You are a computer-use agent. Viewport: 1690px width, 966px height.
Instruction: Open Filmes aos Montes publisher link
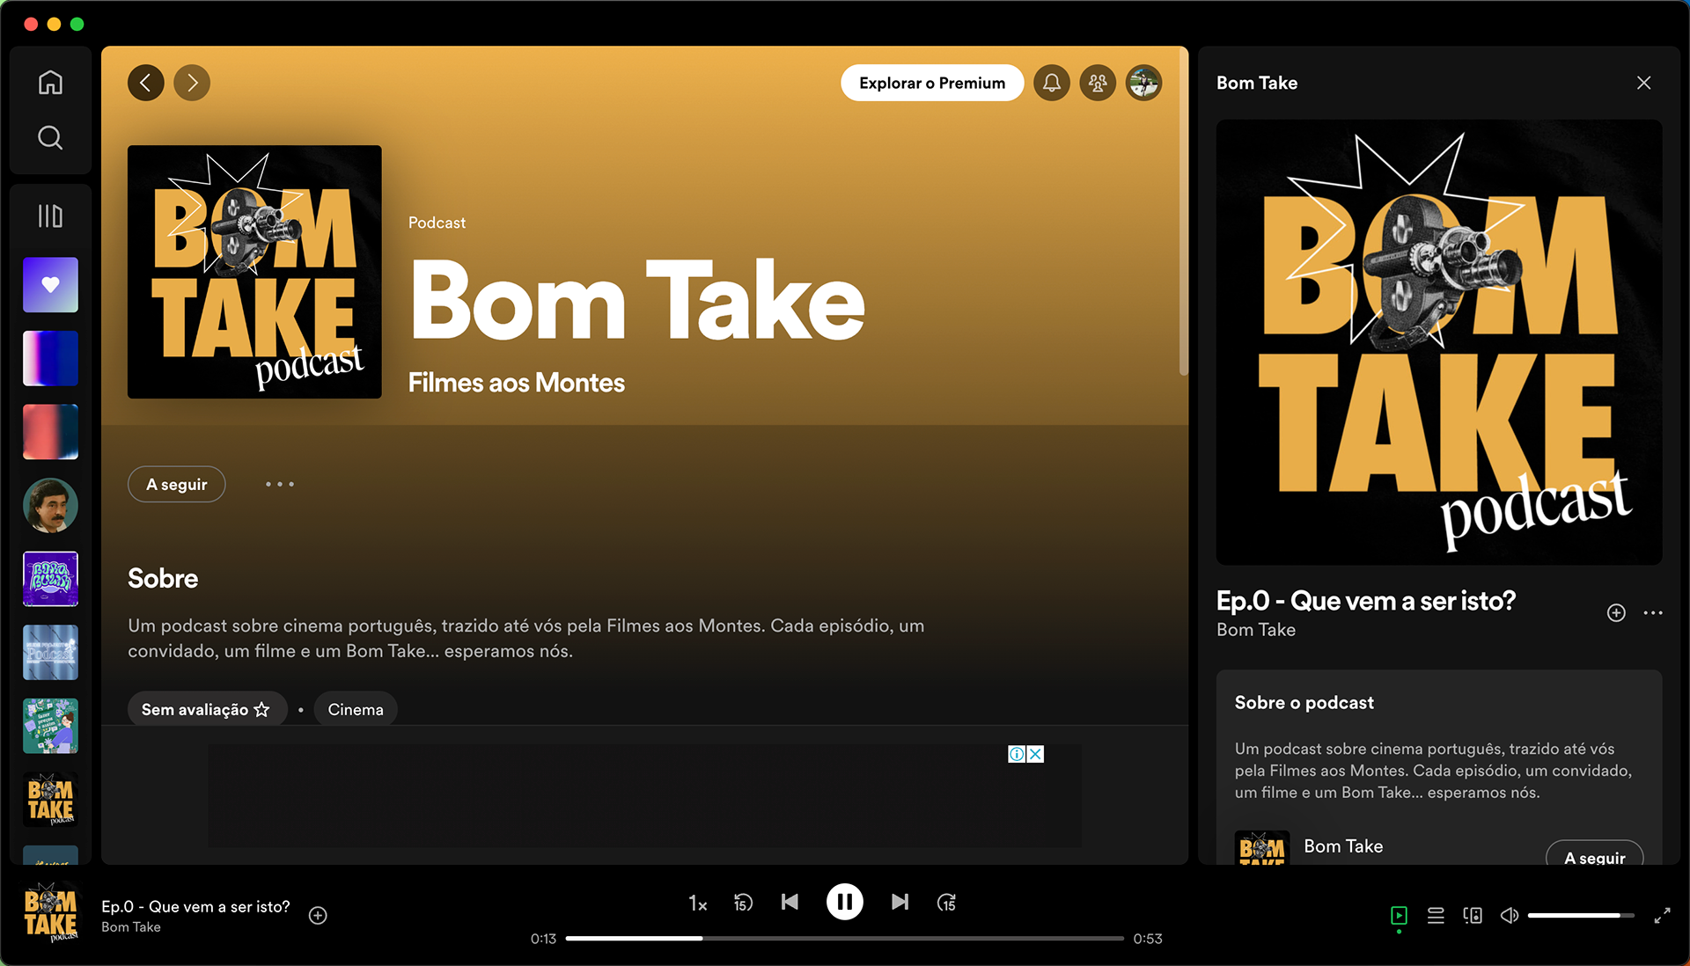click(x=517, y=383)
